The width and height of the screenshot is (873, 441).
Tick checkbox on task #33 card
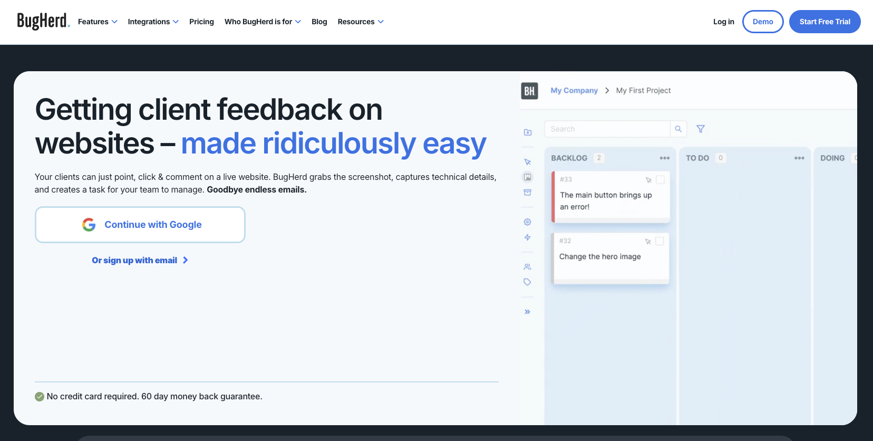[x=660, y=180]
